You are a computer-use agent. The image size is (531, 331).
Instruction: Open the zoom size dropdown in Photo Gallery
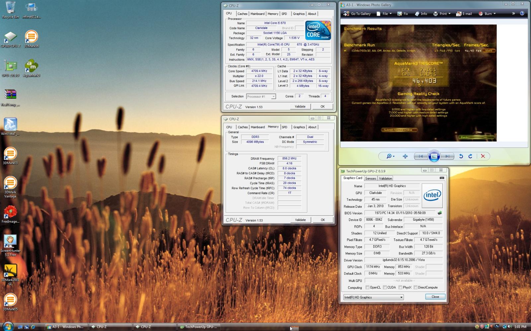click(390, 156)
